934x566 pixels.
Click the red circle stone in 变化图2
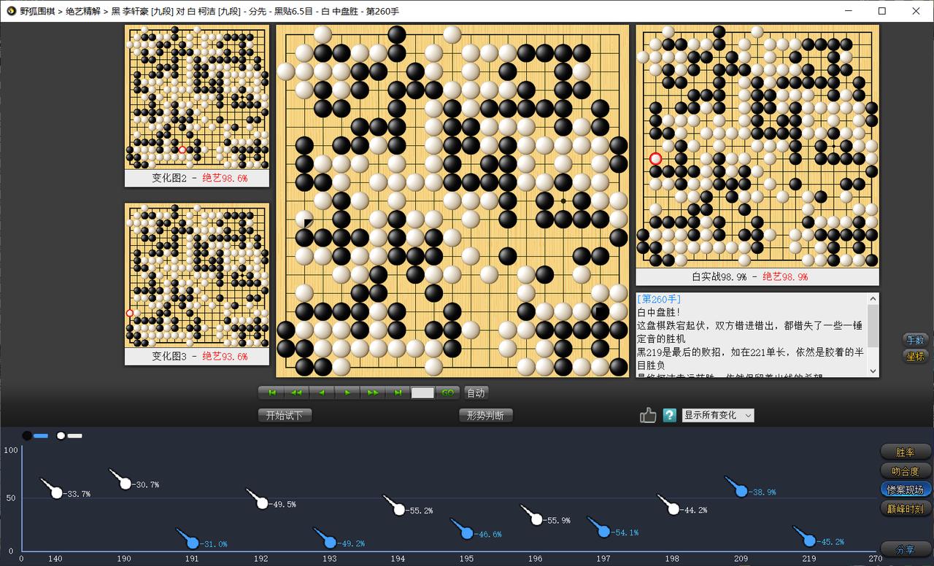(x=182, y=150)
